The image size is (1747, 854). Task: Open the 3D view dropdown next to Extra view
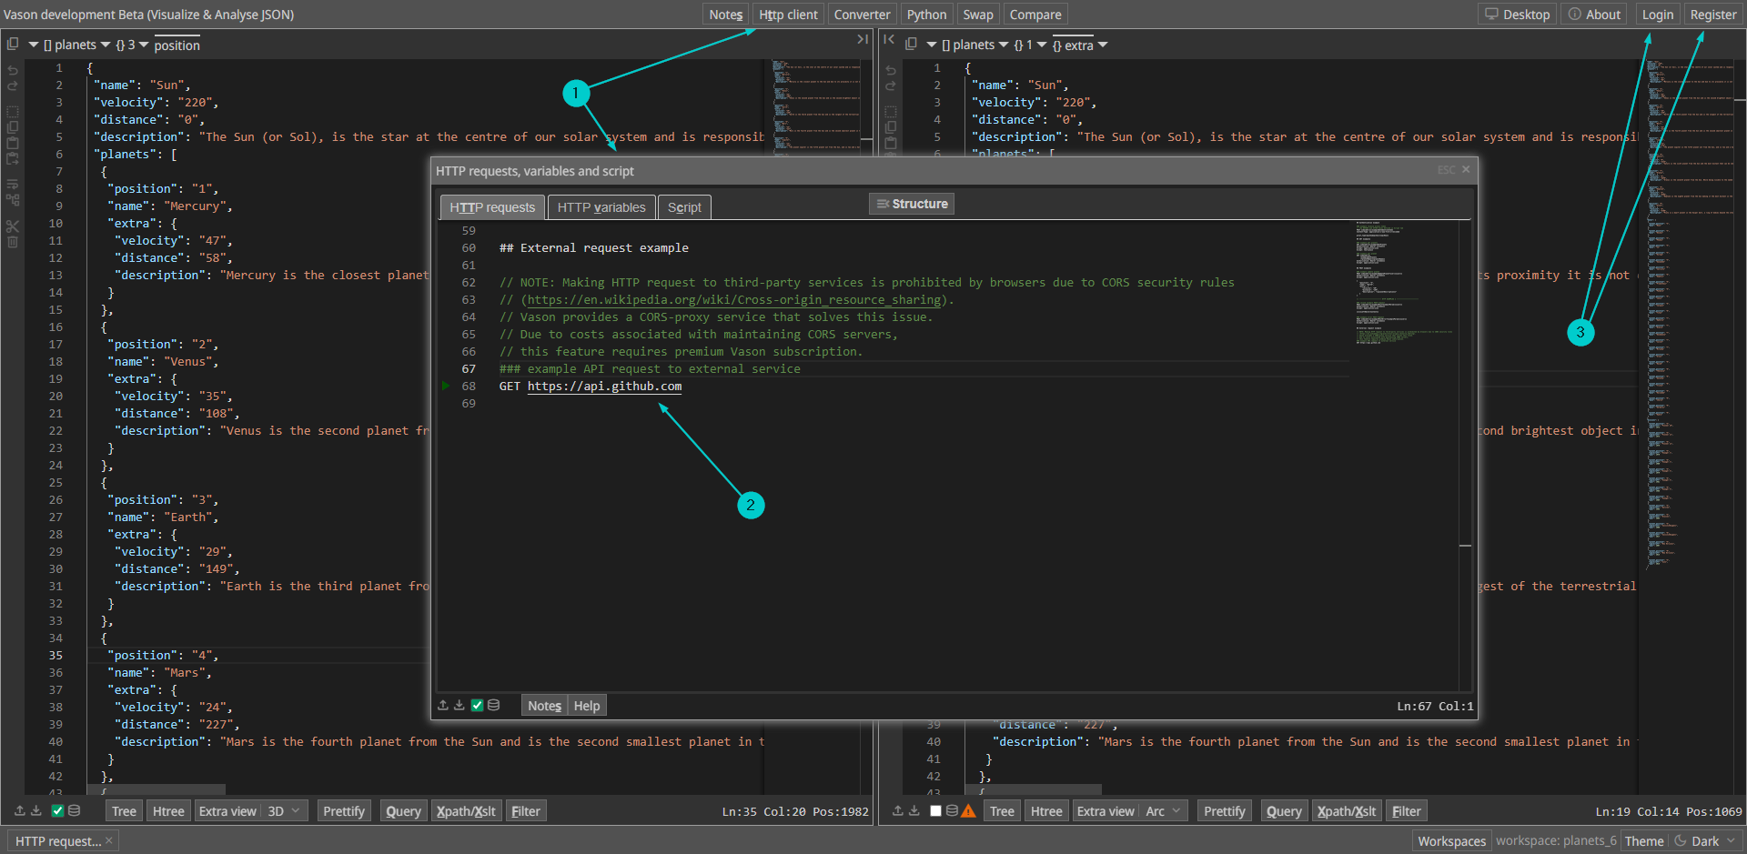click(285, 810)
